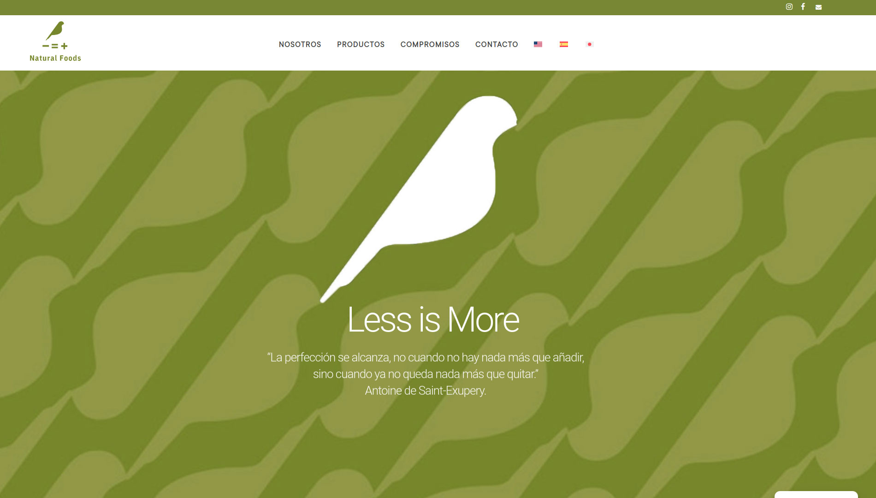Screen dimensions: 876x498
Task: Open the COMPROMISOS page
Action: coord(430,44)
